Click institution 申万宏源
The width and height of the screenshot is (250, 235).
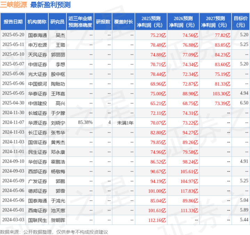(38, 45)
